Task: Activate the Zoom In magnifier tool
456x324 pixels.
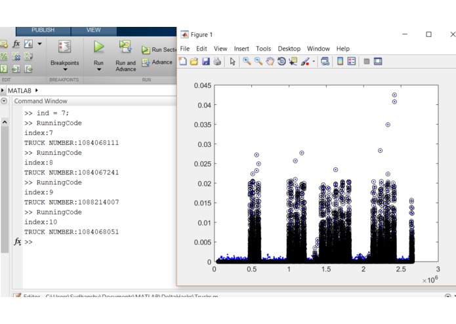Action: pos(247,61)
